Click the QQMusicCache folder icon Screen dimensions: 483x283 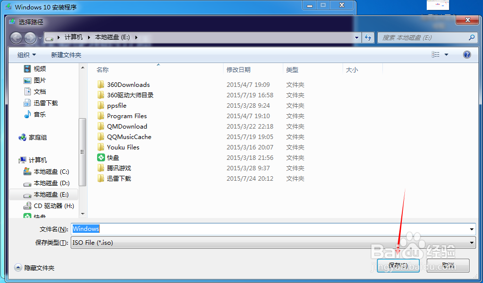[x=101, y=137]
